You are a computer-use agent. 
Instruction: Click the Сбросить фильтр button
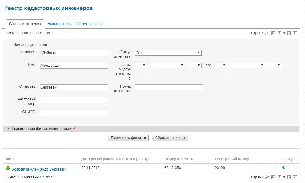pyautogui.click(x=170, y=138)
